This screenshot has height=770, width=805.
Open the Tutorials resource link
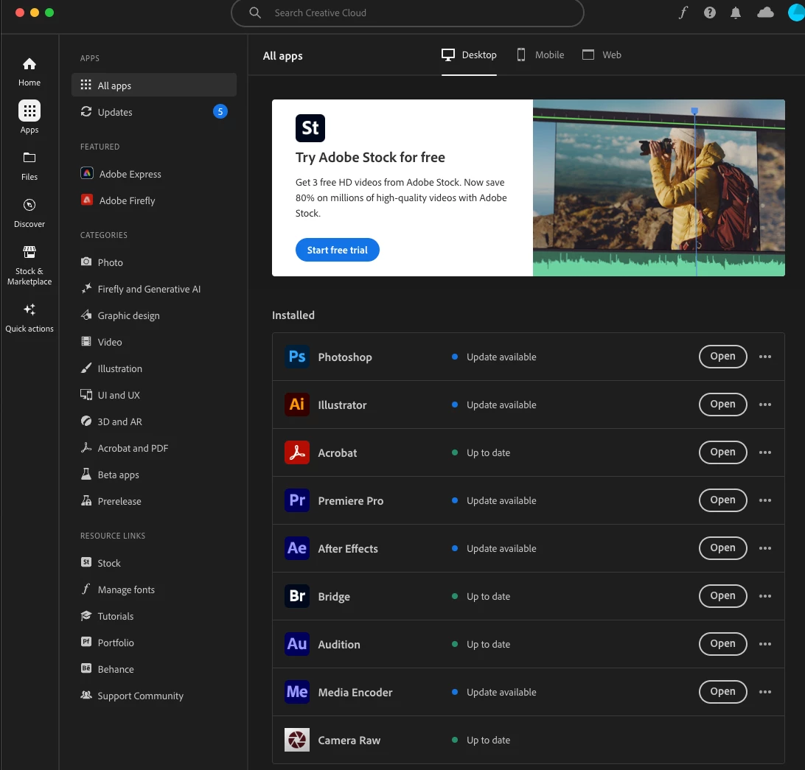point(108,616)
